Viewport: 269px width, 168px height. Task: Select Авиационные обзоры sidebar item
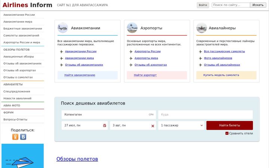point(22,56)
